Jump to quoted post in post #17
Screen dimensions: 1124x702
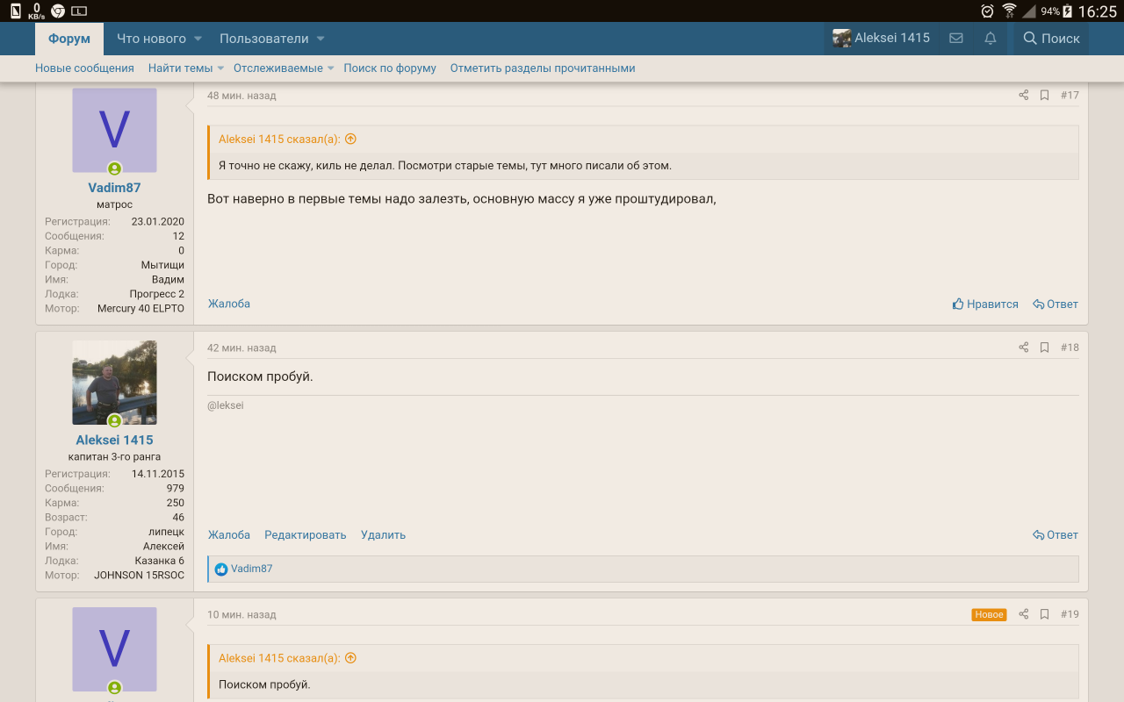[x=350, y=139]
